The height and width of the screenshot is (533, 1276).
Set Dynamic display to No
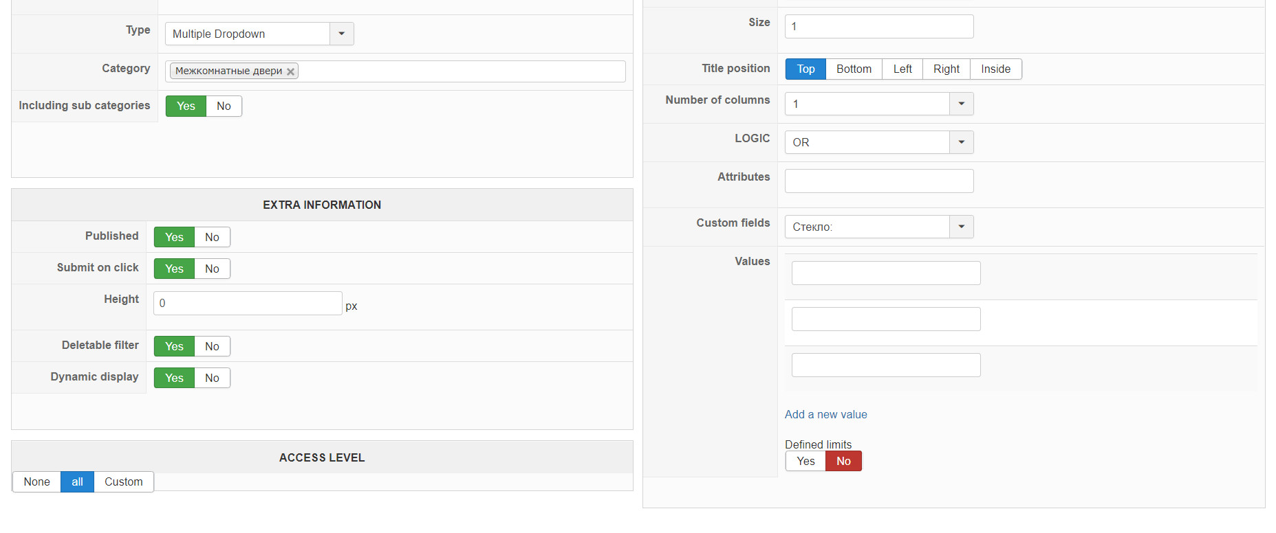212,378
